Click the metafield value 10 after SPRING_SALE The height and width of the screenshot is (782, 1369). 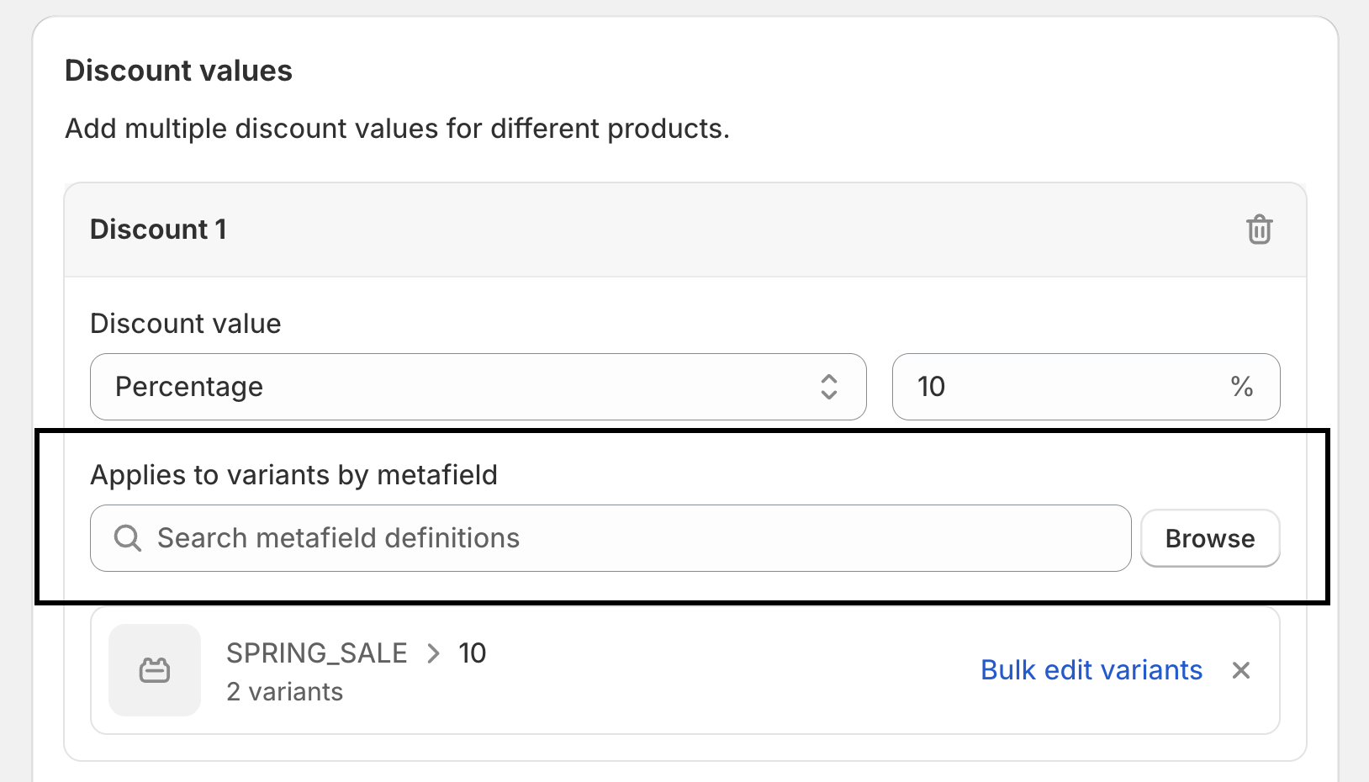coord(473,653)
